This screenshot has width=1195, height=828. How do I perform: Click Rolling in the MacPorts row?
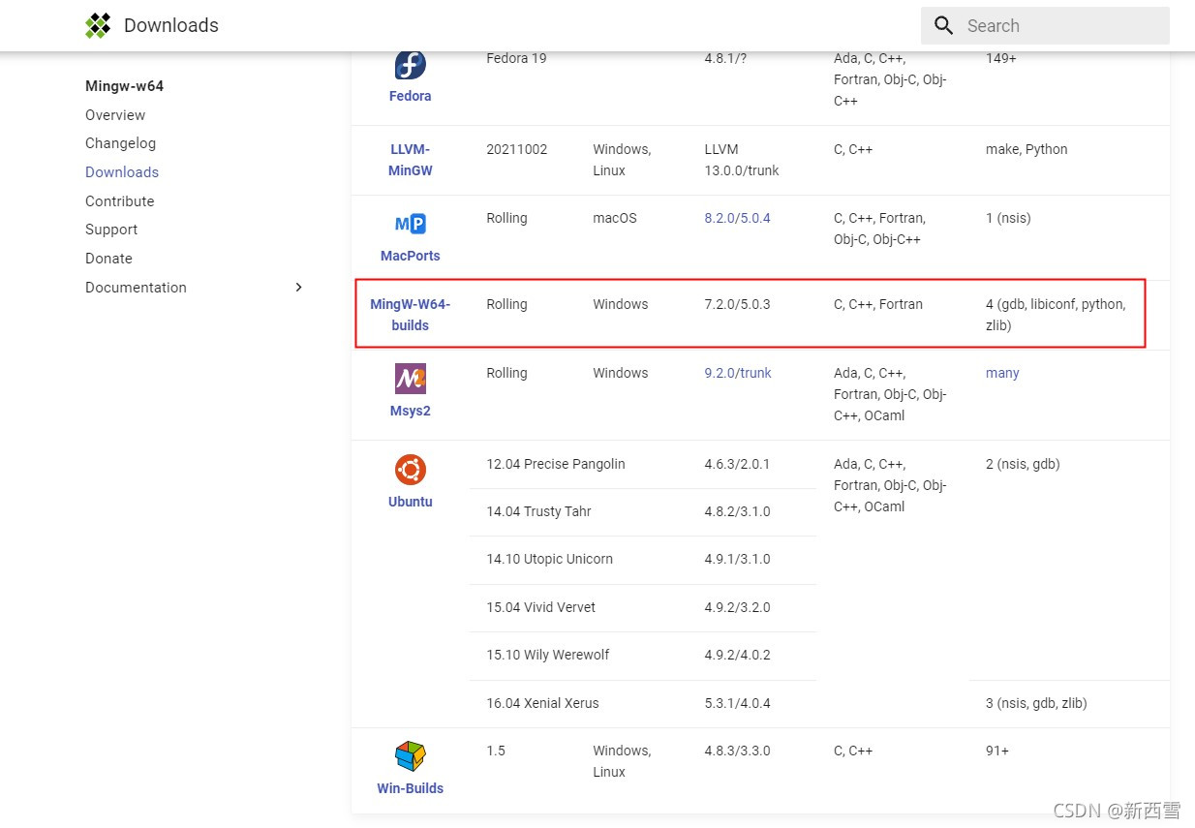tap(506, 218)
